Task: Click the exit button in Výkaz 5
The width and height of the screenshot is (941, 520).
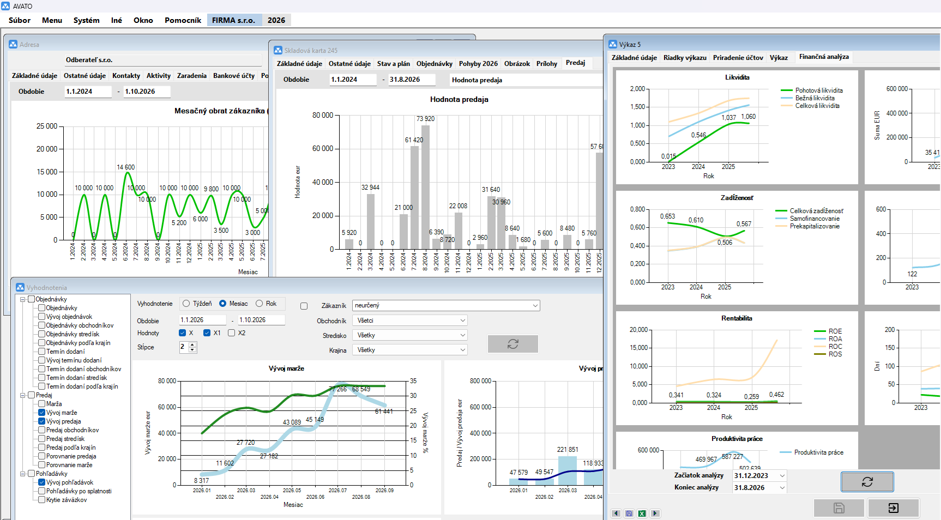Action: tap(894, 508)
